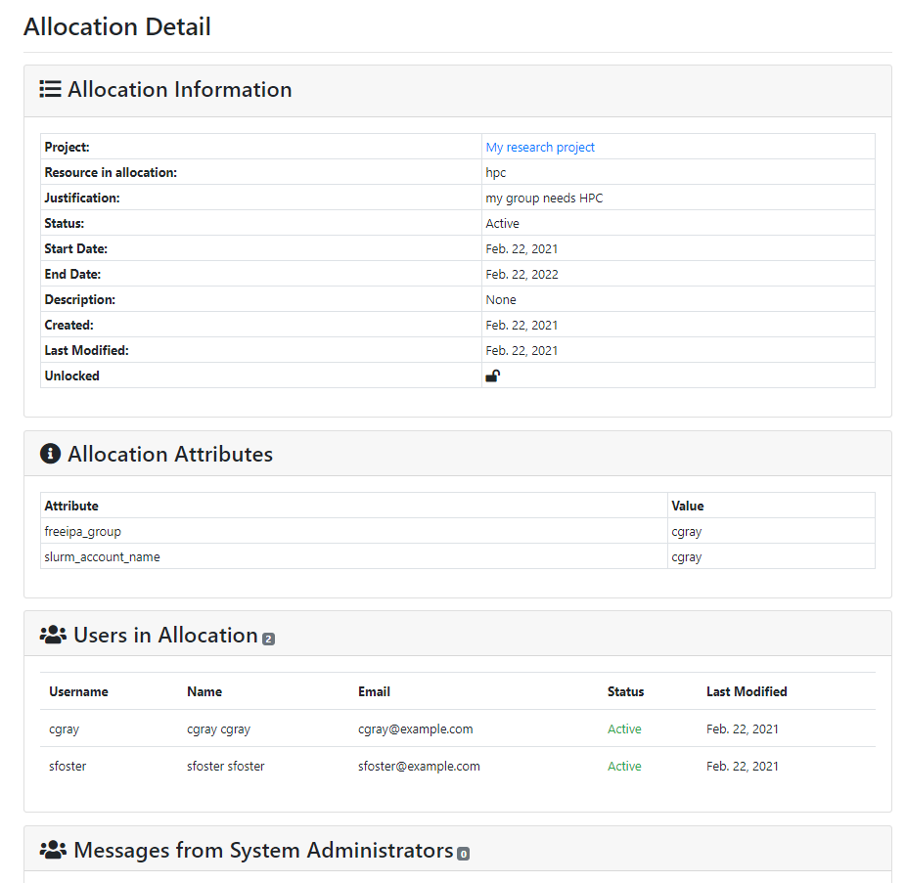Click the sfoster sfoster name cell
The height and width of the screenshot is (883, 906).
225,766
